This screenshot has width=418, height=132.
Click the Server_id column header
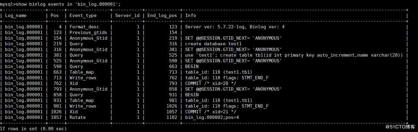[127, 15]
